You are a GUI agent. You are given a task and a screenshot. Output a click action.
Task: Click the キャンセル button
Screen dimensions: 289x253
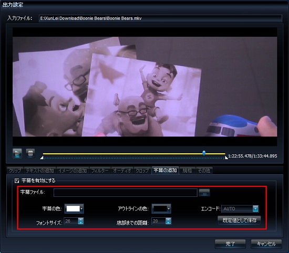click(x=266, y=244)
